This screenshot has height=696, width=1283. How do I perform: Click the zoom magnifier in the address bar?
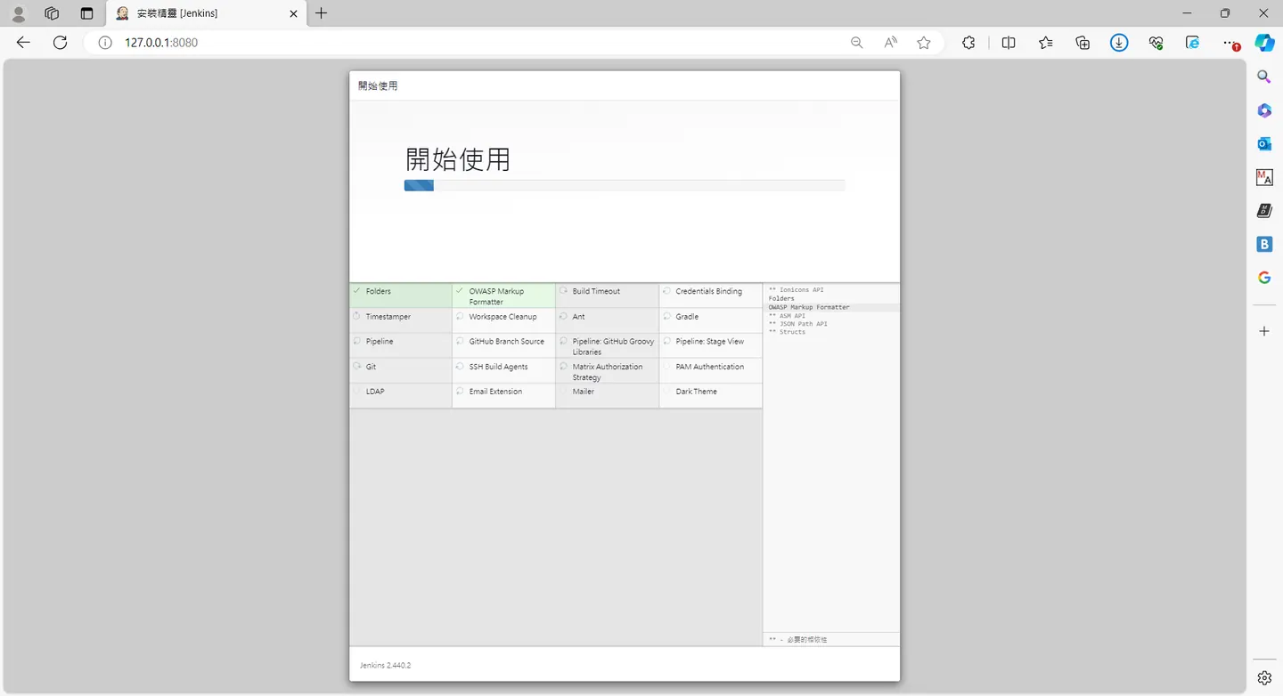pyautogui.click(x=856, y=42)
